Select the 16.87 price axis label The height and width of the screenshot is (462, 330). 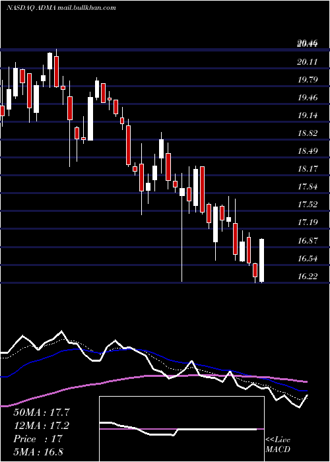click(308, 241)
